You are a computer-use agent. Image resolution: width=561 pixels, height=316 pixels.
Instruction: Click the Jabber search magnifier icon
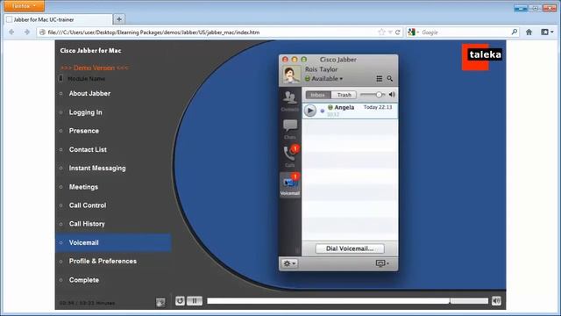coord(389,78)
